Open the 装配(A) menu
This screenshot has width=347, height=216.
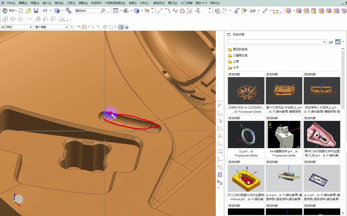pos(83,3)
